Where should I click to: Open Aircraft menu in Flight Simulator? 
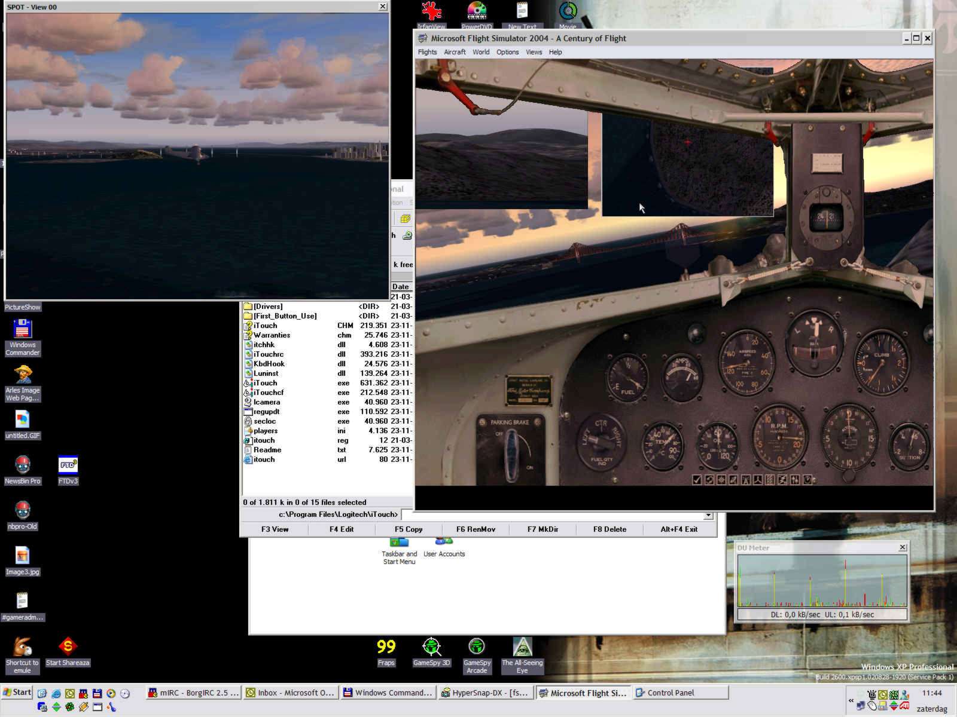point(455,52)
